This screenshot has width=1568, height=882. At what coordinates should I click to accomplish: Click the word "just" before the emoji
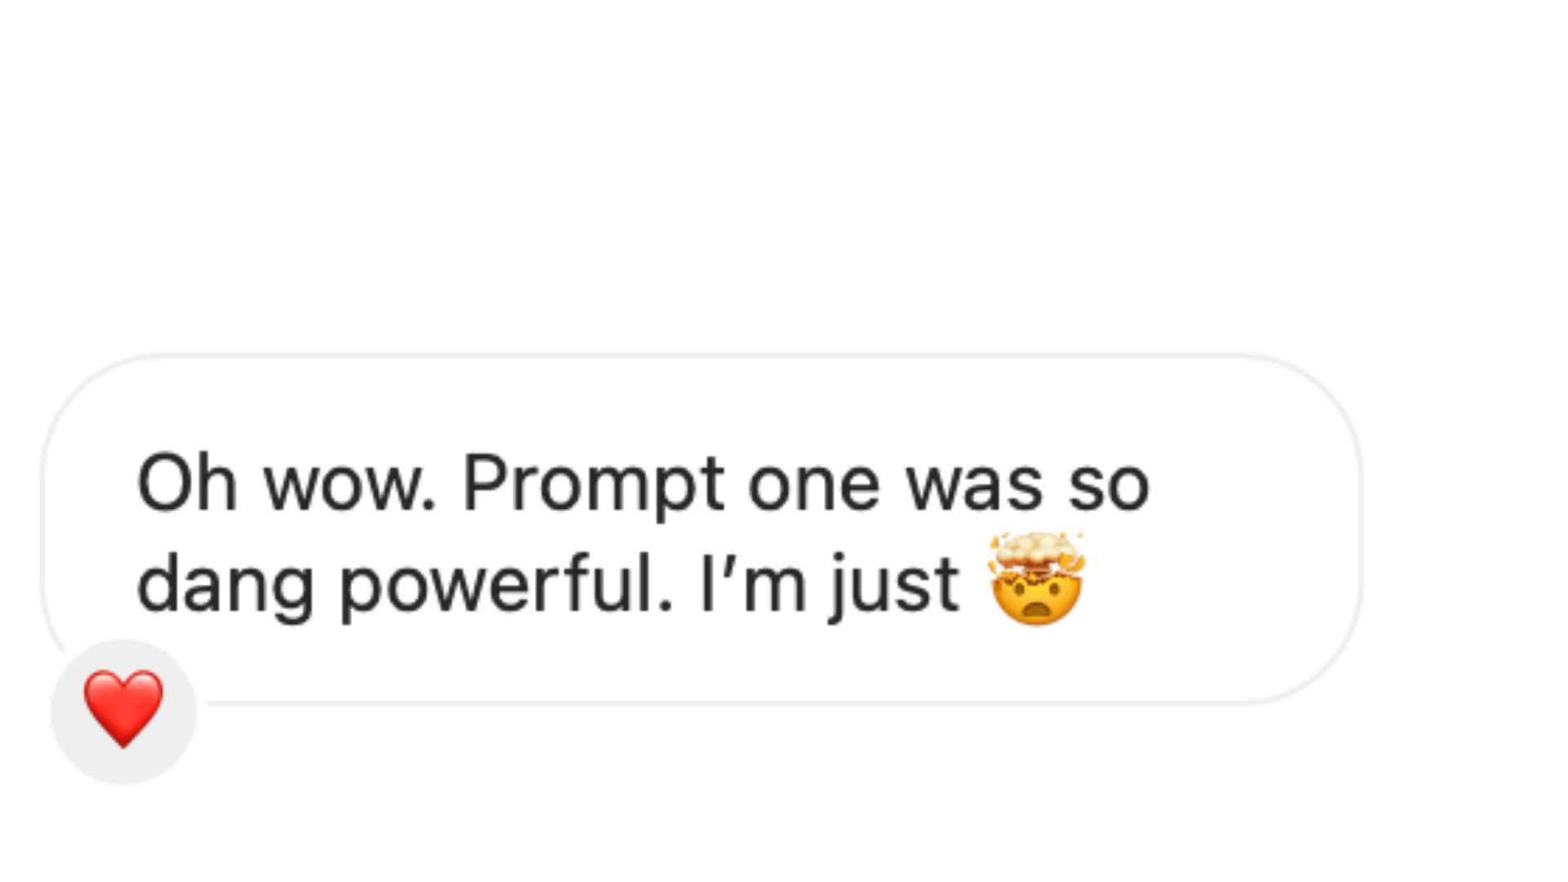894,585
